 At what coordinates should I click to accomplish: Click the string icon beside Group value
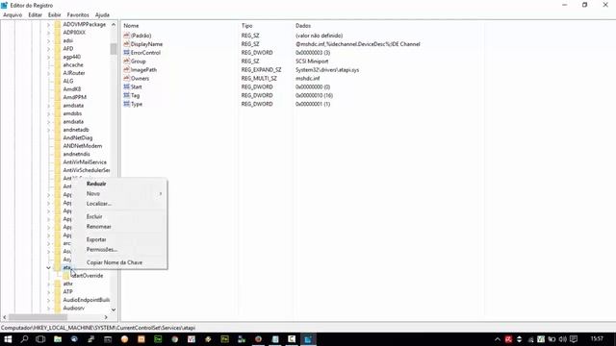(x=126, y=62)
